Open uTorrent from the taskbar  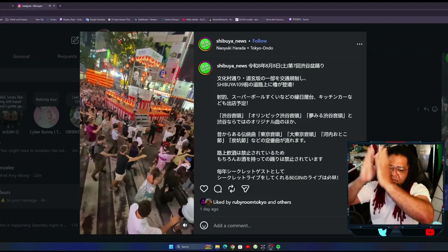pos(255,247)
